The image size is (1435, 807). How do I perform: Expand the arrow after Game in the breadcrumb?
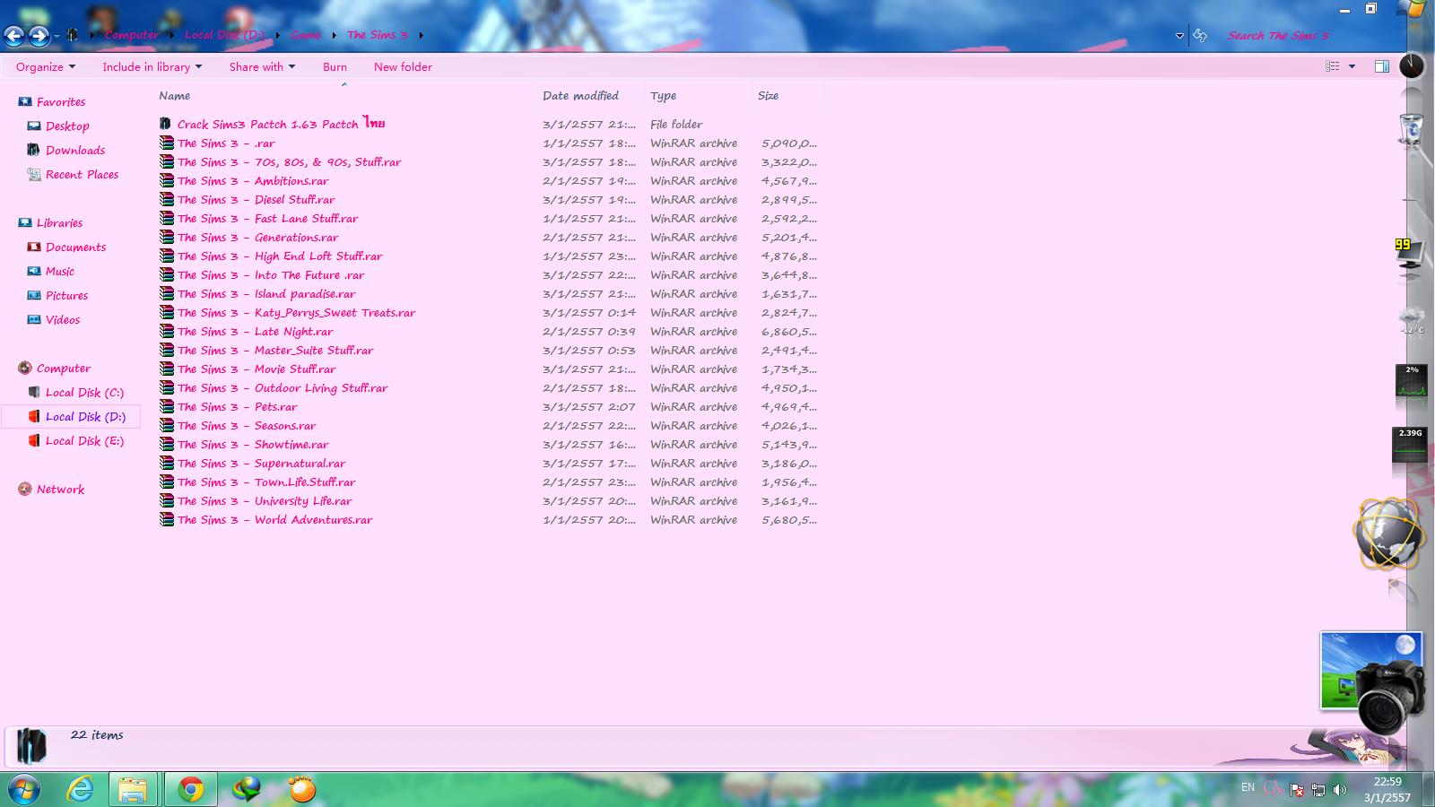(x=335, y=35)
